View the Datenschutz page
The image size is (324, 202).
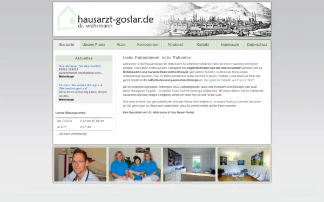tap(257, 45)
